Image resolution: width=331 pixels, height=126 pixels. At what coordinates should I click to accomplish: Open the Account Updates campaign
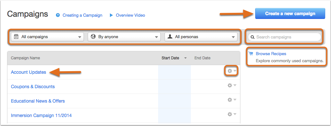29,72
